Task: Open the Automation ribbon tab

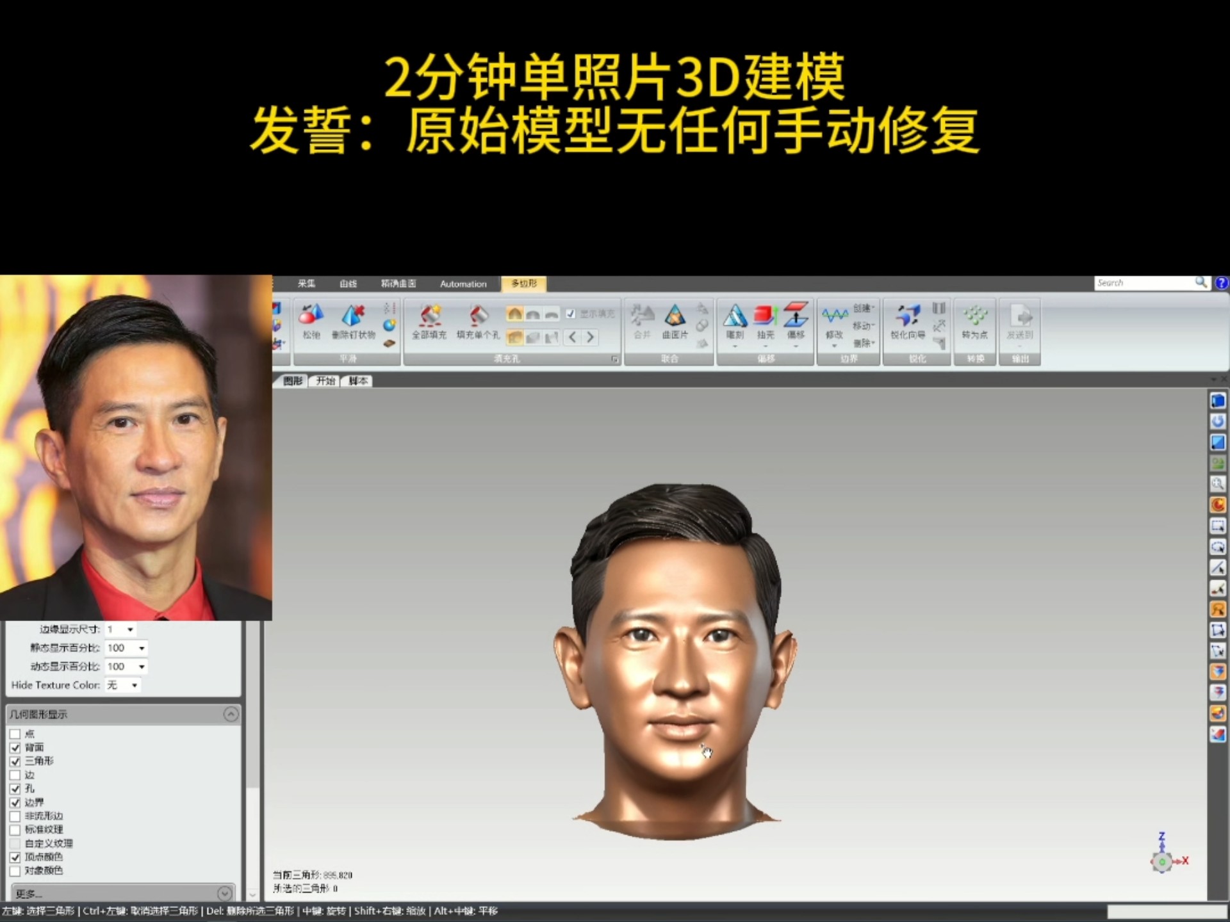Action: (x=463, y=284)
